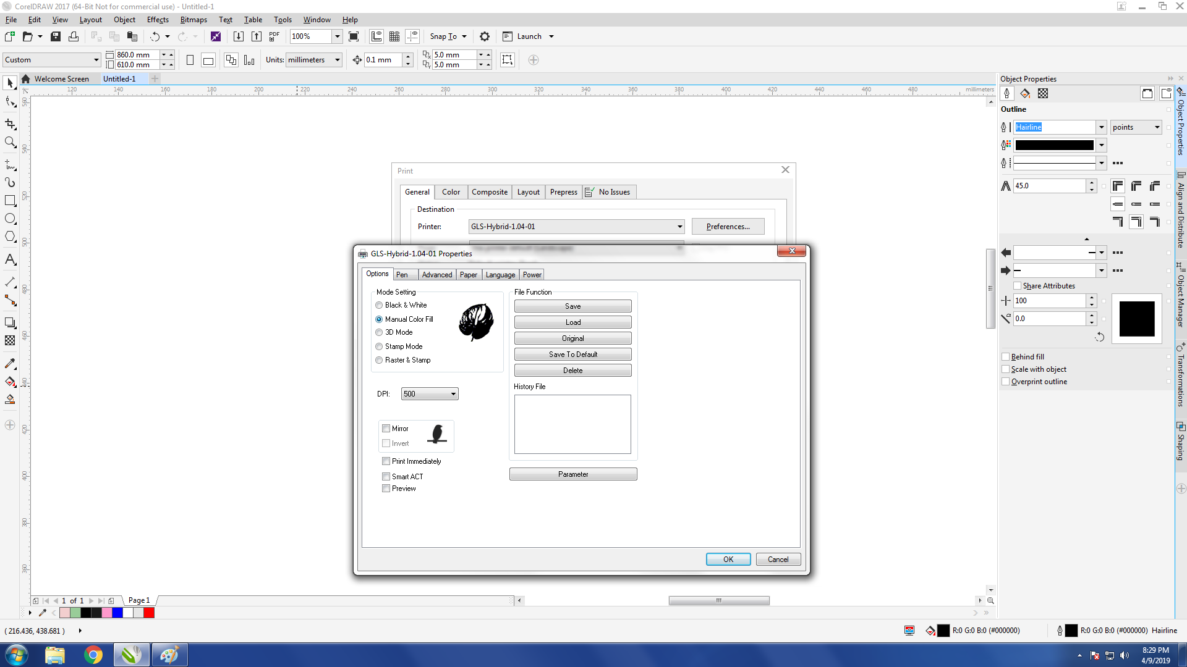Select the Crop tool
The width and height of the screenshot is (1187, 667).
(10, 125)
